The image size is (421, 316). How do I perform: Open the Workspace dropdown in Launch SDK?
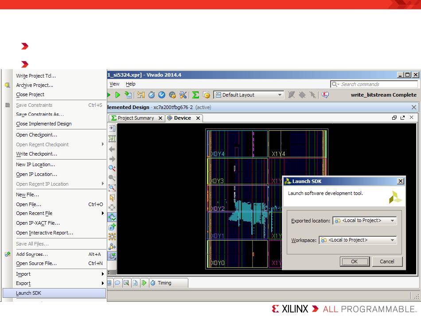358,240
